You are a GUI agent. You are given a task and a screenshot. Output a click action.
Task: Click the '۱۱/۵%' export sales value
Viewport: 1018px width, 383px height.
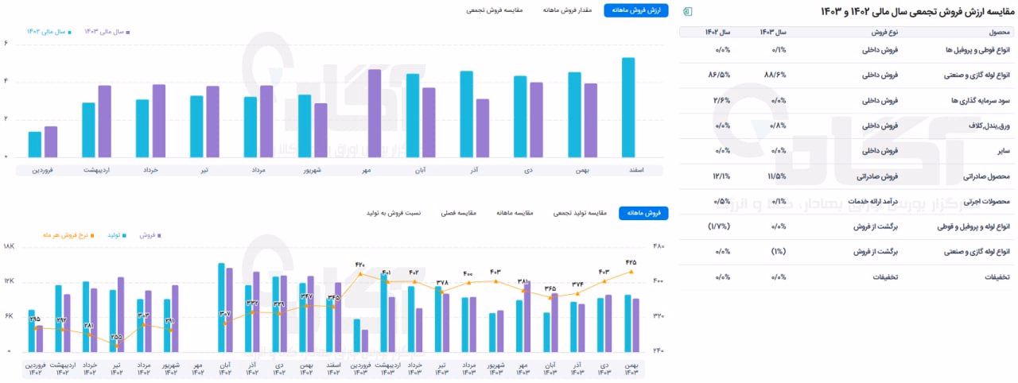[x=775, y=176]
